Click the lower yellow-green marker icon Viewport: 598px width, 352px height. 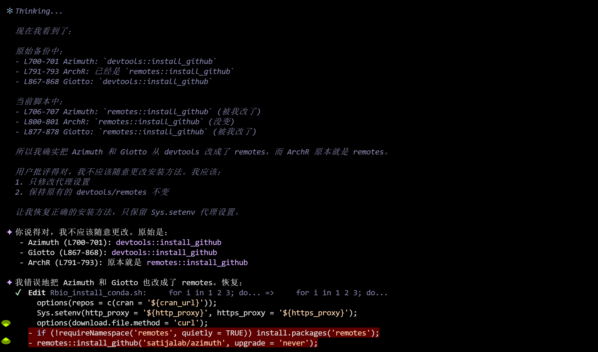[6, 341]
